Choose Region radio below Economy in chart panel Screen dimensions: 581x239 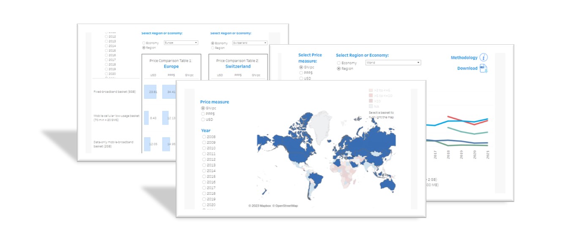tap(338, 68)
